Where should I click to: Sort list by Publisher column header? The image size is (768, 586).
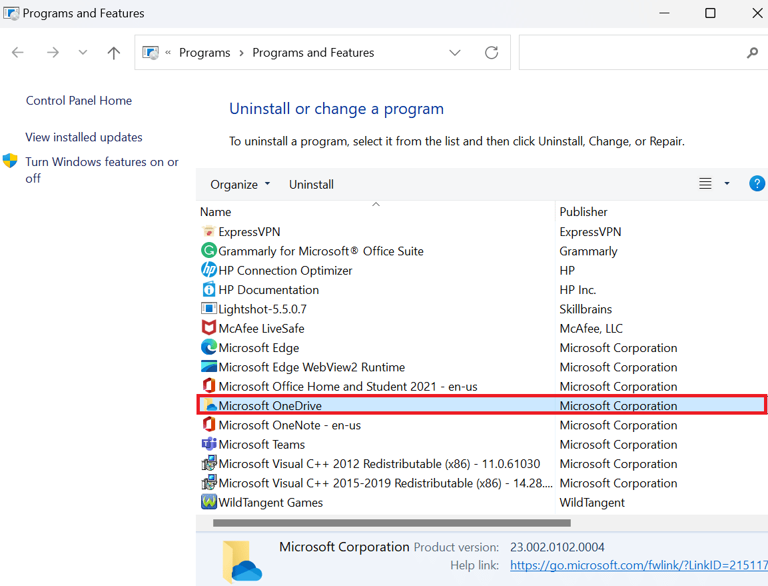[583, 212]
